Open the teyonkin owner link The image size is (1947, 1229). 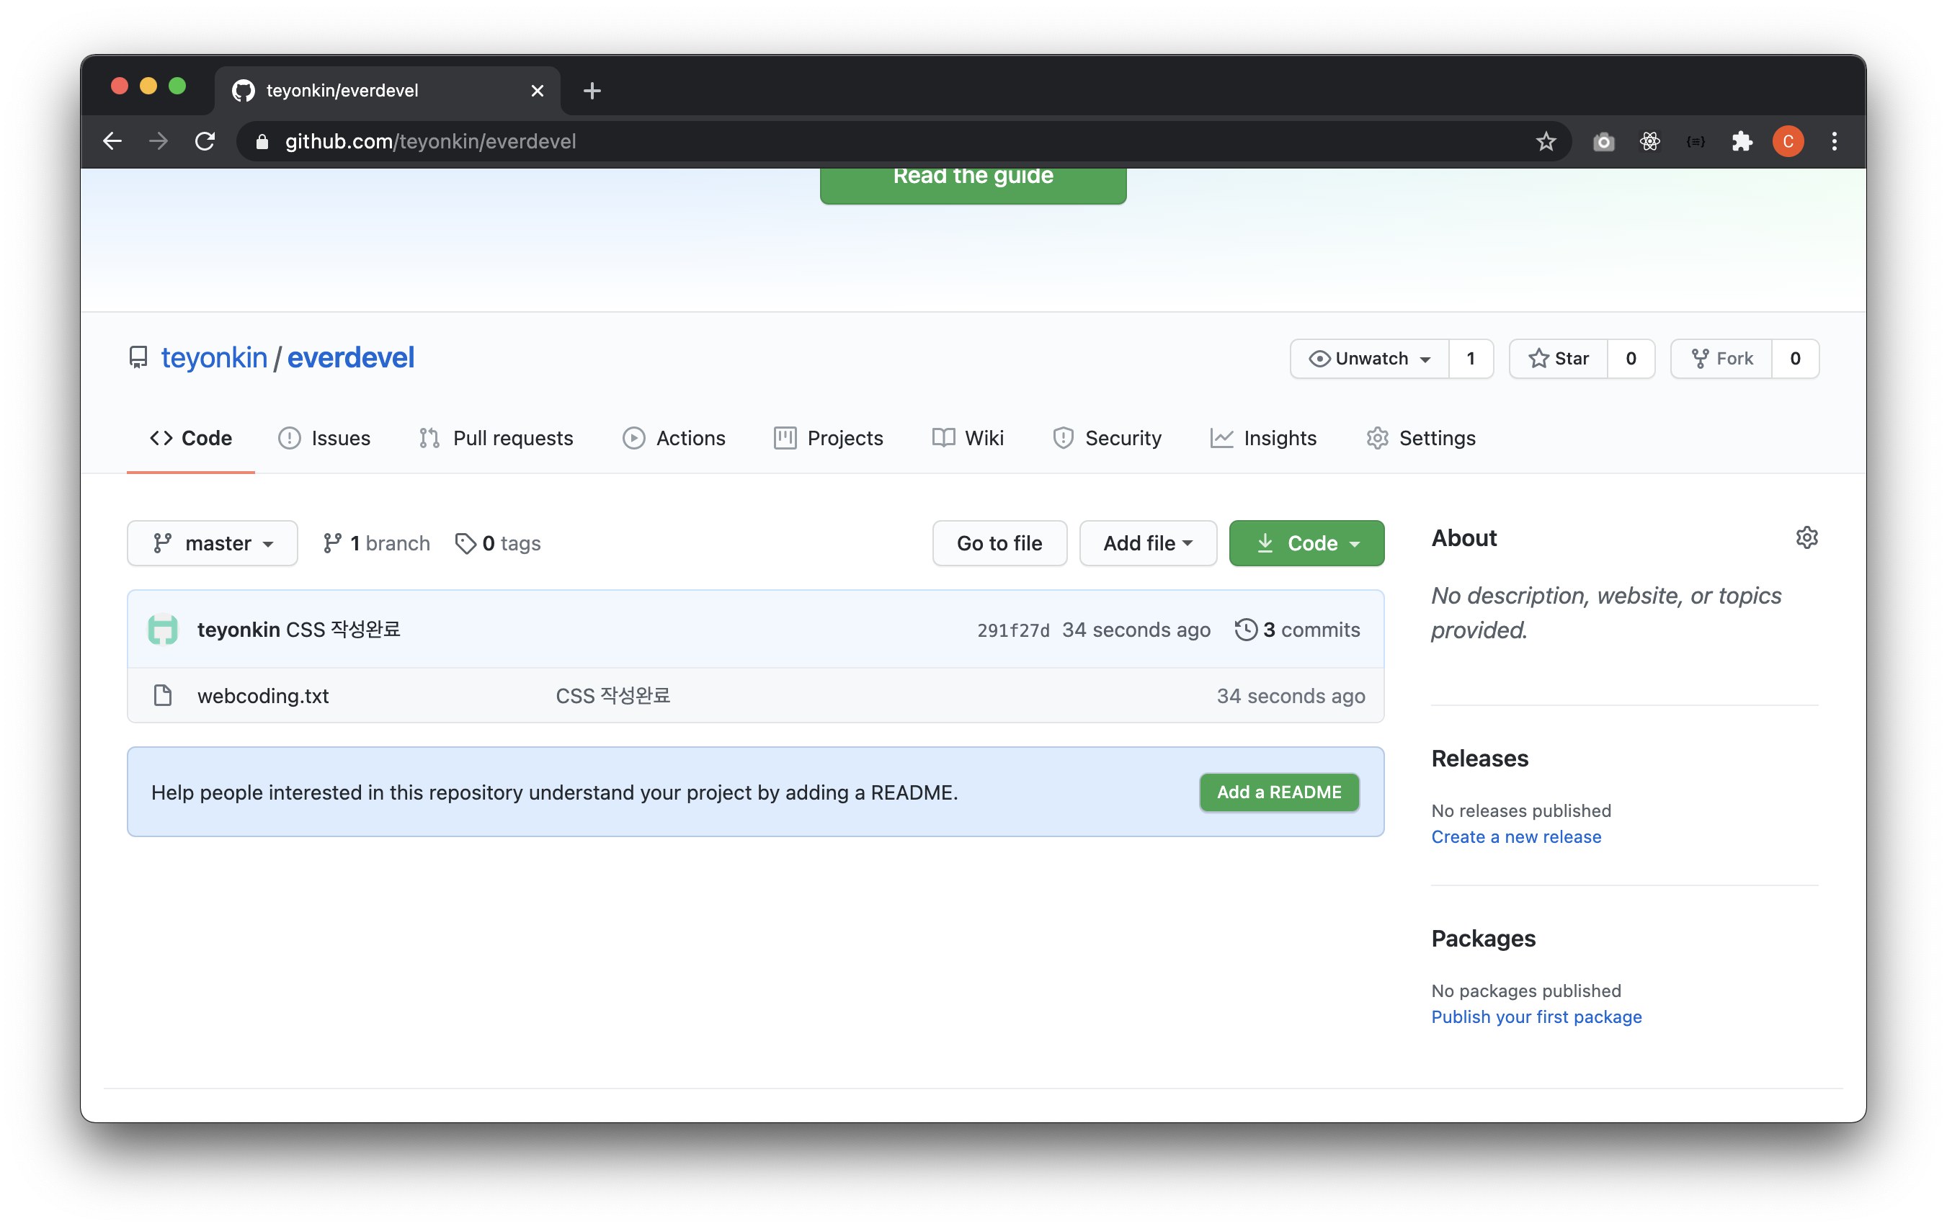tap(214, 357)
